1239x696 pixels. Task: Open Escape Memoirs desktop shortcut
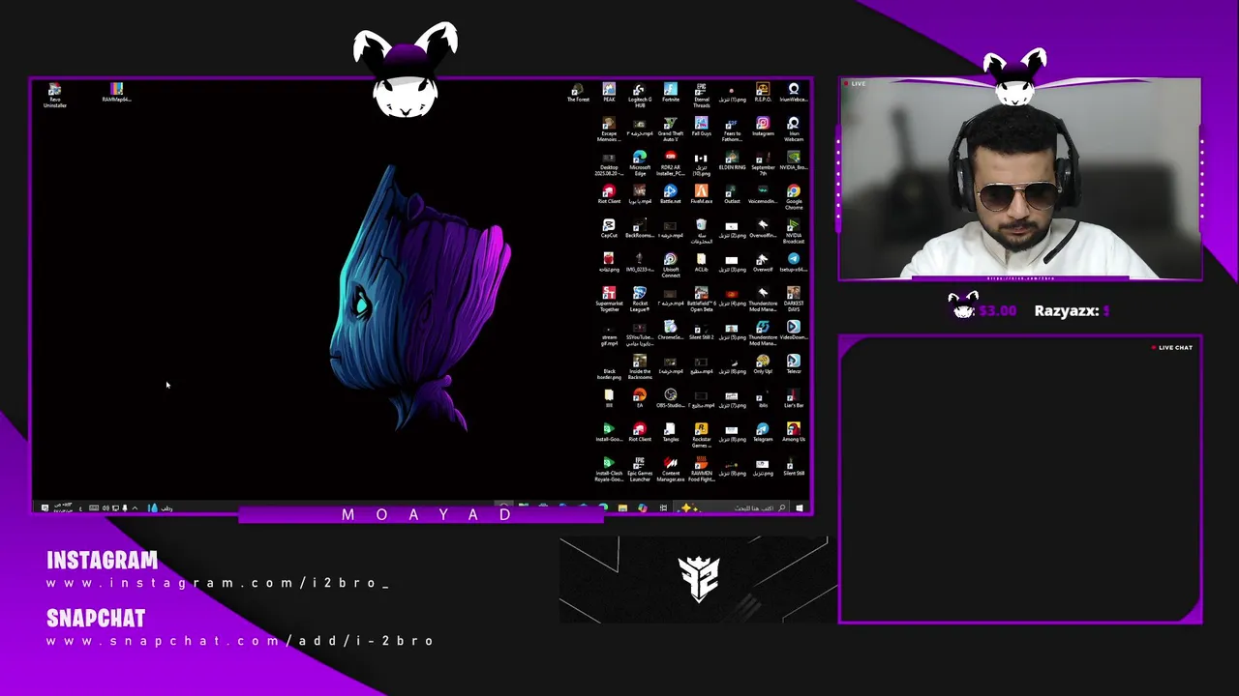point(609,130)
